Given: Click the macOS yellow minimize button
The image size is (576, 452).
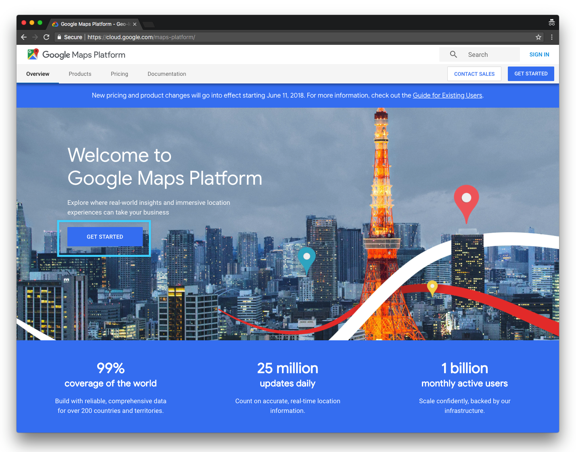Looking at the screenshot, I should pyautogui.click(x=32, y=23).
